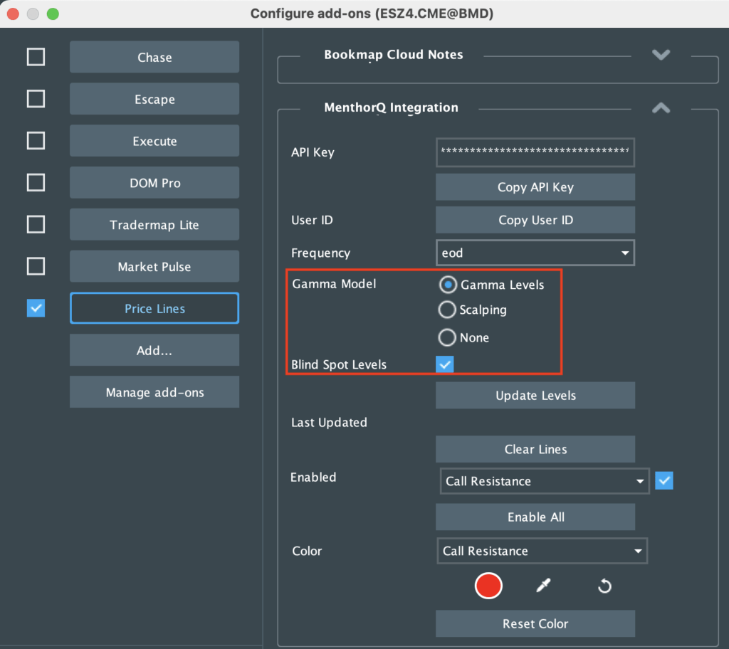Open Manage add-ons

coord(154,391)
